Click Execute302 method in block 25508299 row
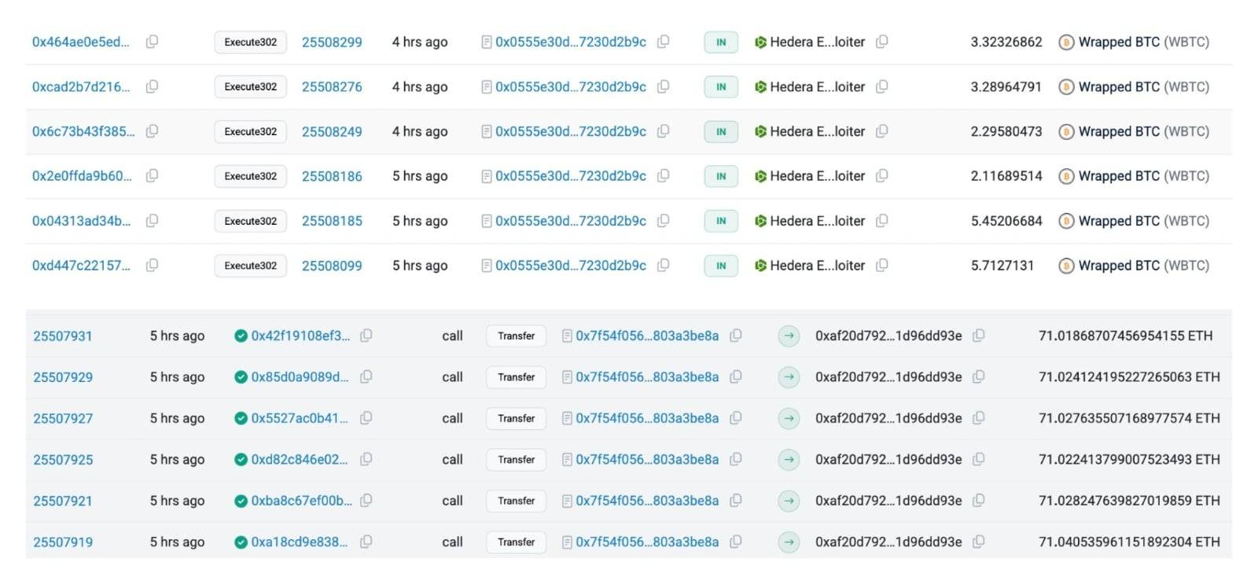 251,42
